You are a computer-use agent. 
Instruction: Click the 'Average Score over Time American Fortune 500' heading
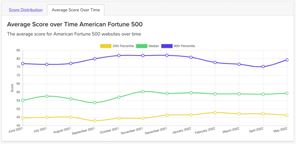click(75, 25)
